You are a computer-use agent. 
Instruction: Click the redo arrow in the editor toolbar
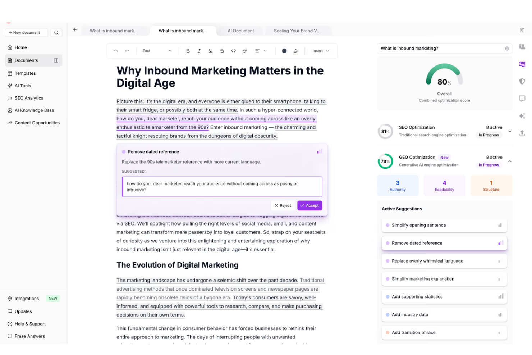(127, 51)
